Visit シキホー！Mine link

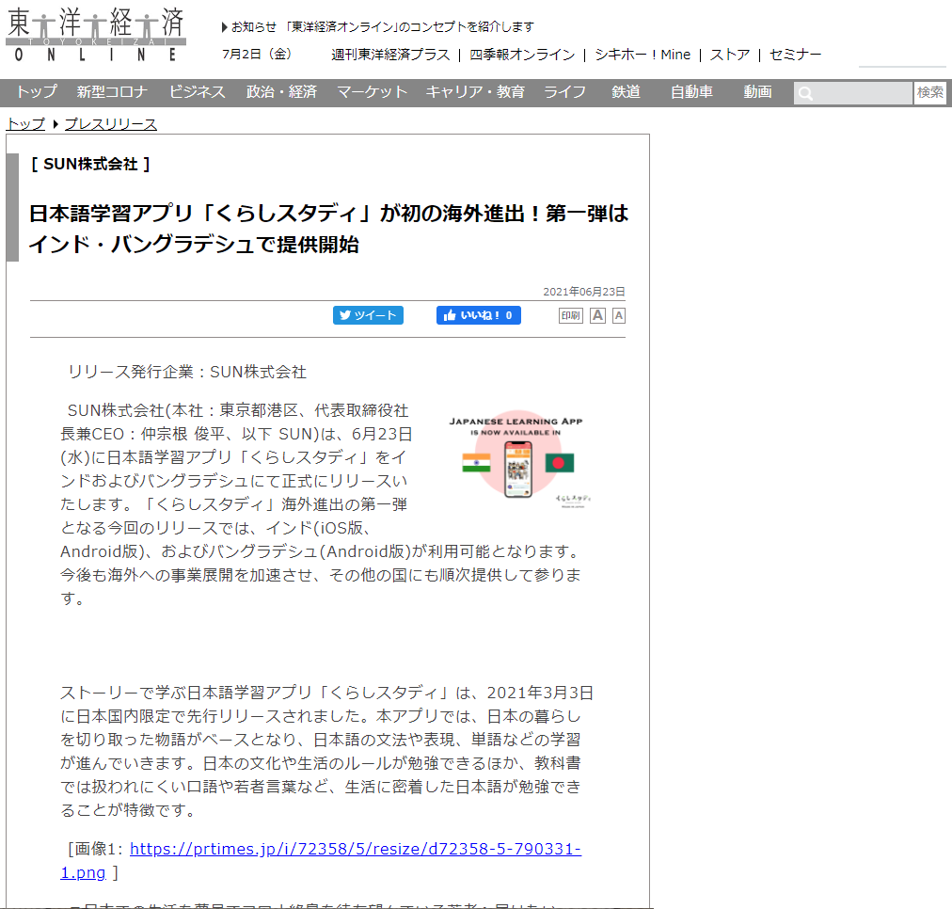(x=643, y=55)
